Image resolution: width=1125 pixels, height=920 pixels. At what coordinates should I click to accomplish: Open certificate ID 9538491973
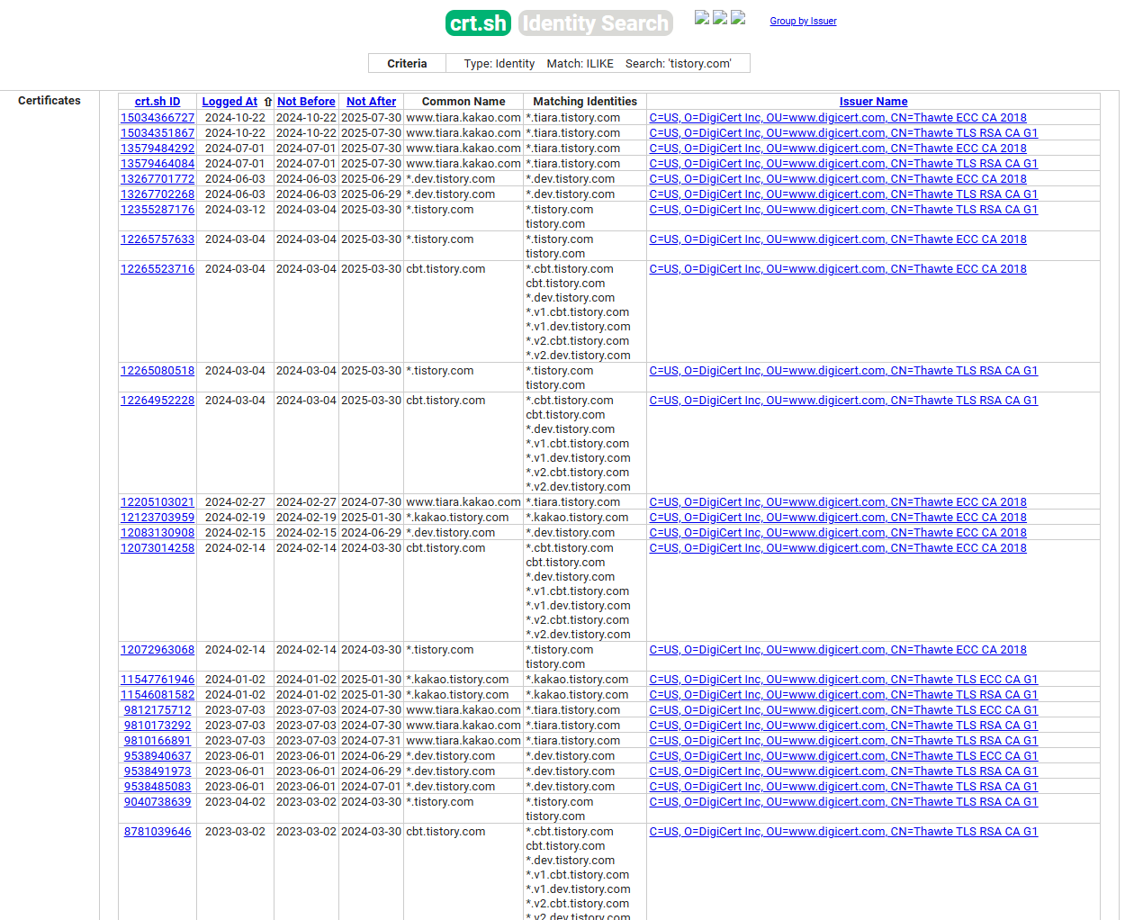click(x=157, y=771)
